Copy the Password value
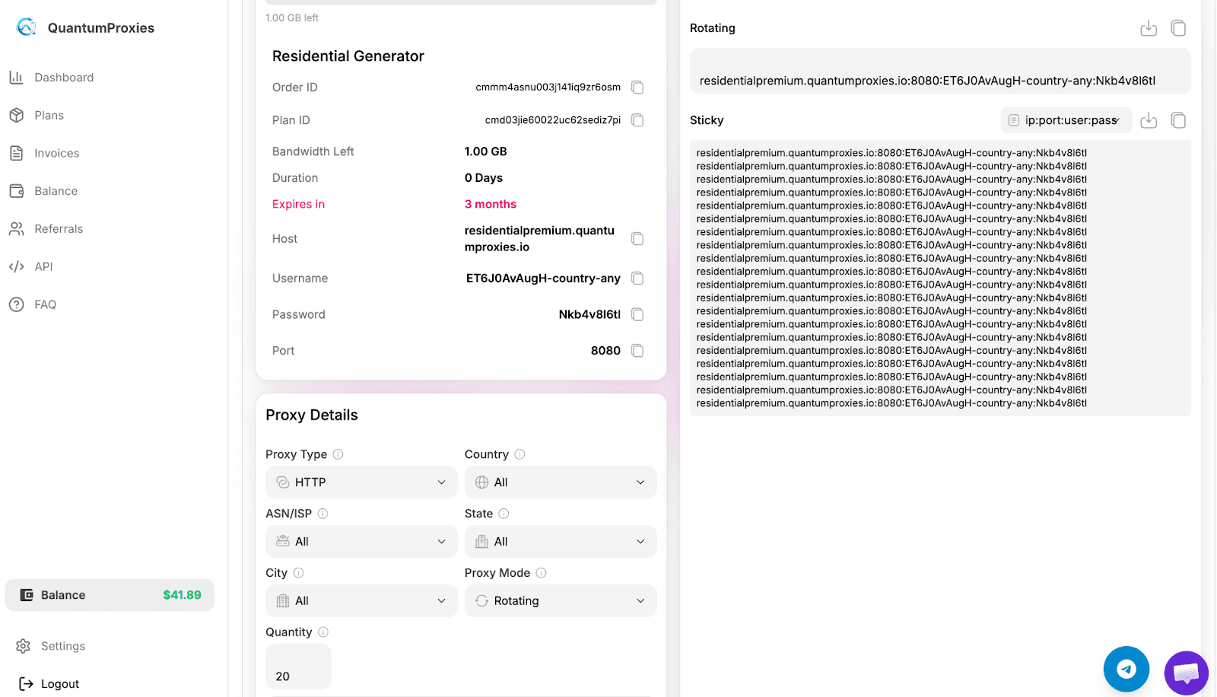1217x697 pixels. pos(637,315)
